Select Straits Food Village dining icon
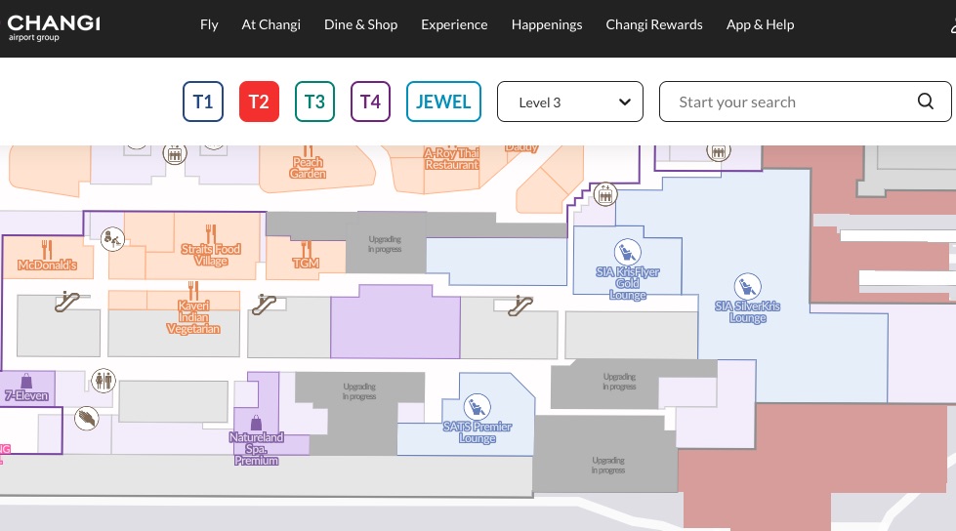Image resolution: width=956 pixels, height=531 pixels. (211, 233)
